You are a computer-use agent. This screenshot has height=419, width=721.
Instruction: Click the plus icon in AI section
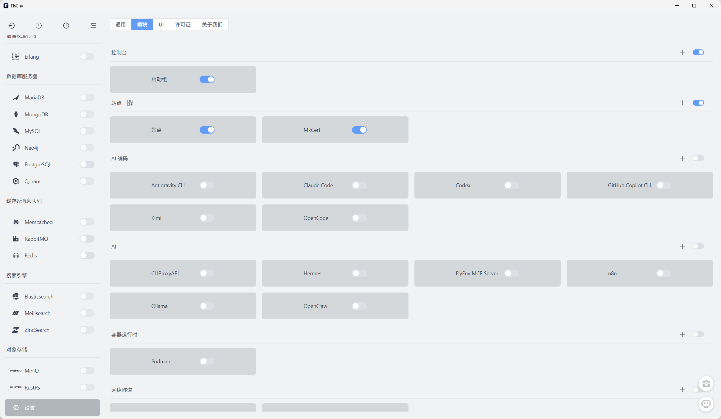click(x=682, y=246)
